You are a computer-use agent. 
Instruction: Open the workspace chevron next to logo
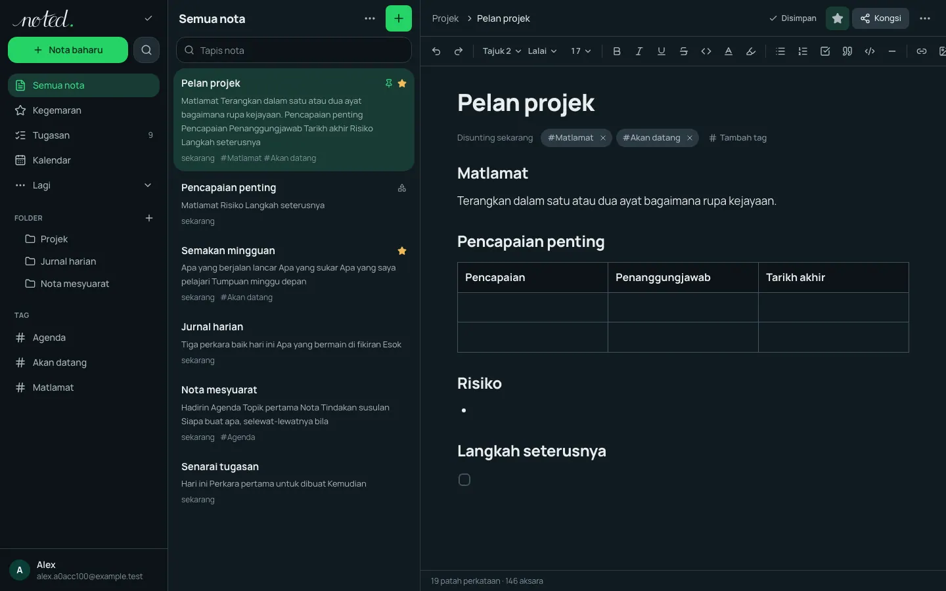[x=148, y=18]
